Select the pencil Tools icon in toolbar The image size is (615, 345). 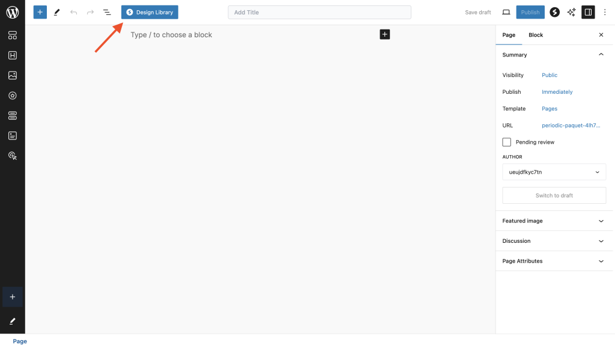click(56, 12)
